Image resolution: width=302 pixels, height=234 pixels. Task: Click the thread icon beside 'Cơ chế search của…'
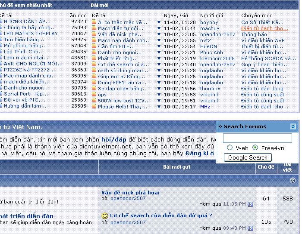point(94,64)
